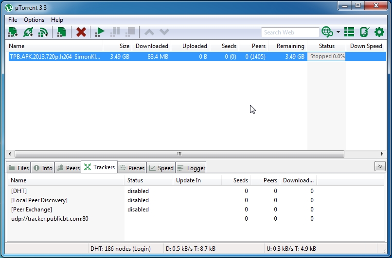392x258 pixels.
Task: Click the horizontal scrollbar thumb
Action: 179,154
